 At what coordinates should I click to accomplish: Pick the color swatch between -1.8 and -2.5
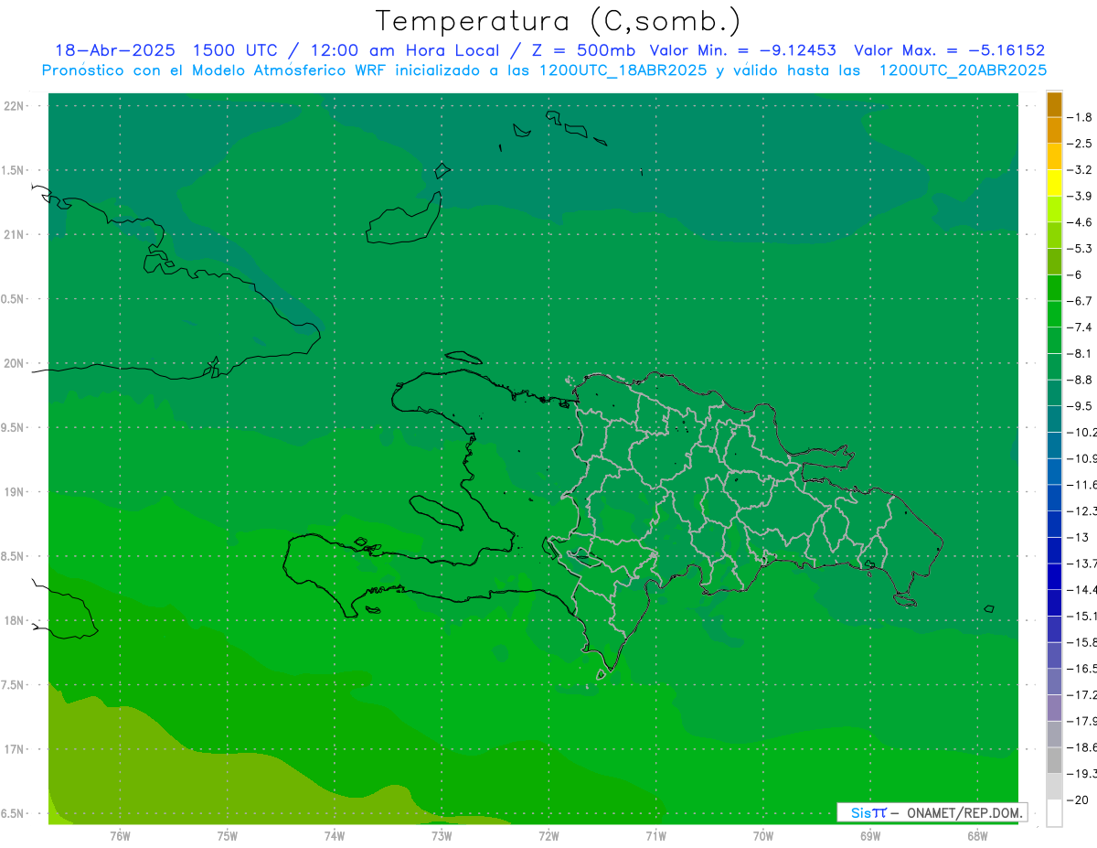(1054, 131)
